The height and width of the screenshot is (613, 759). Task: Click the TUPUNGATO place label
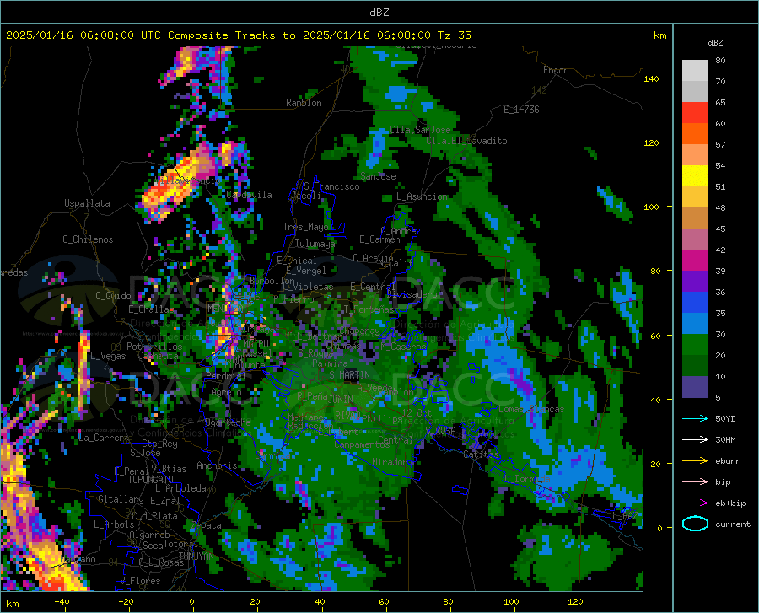tap(151, 480)
